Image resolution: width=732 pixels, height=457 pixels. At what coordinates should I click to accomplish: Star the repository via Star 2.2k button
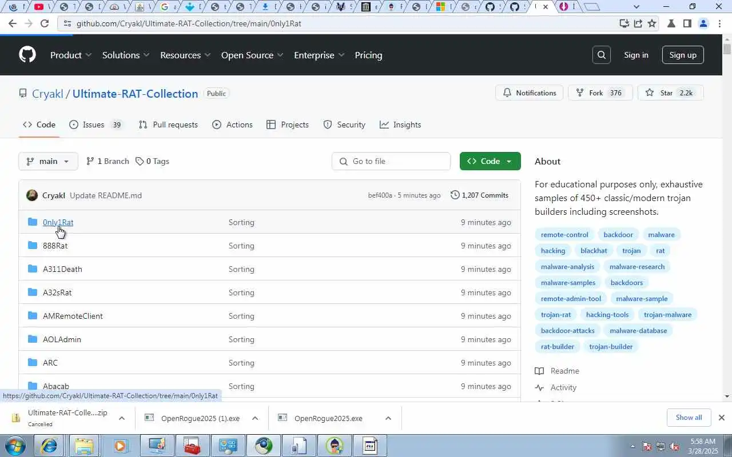click(x=671, y=93)
